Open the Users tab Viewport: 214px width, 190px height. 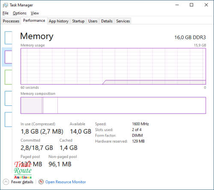[x=93, y=21]
